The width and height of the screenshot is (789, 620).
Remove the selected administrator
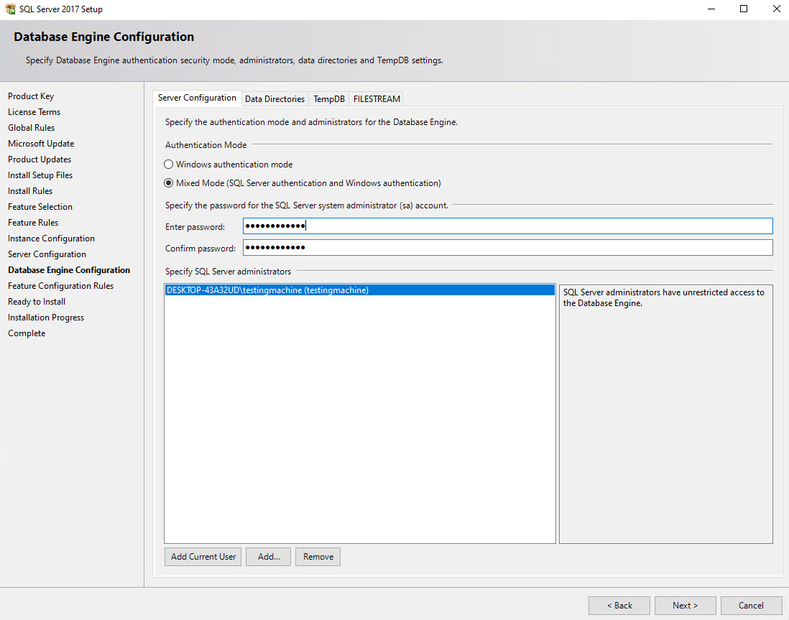tap(318, 557)
